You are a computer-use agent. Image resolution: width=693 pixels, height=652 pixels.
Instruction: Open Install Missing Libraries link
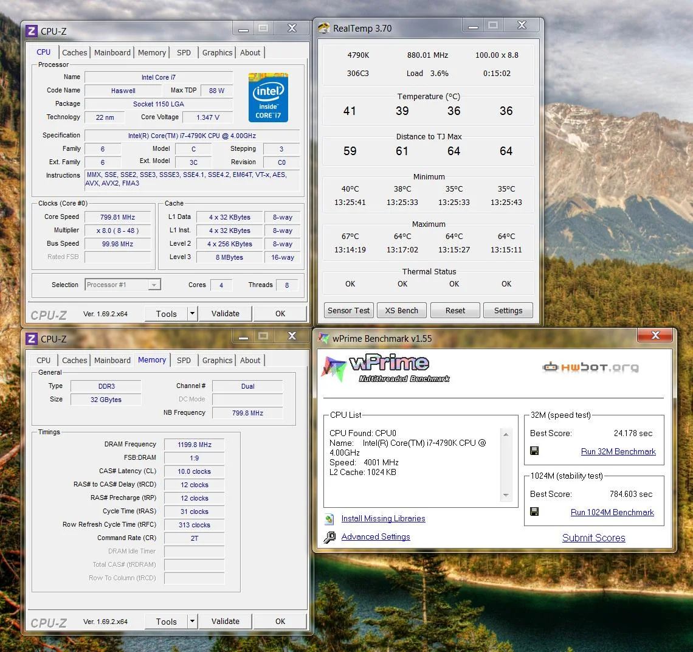[x=383, y=518]
